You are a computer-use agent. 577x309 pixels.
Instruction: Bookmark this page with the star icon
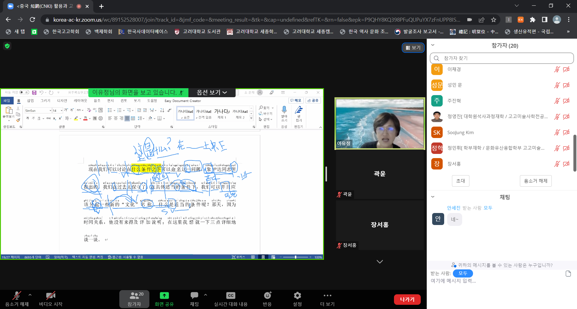pos(493,20)
